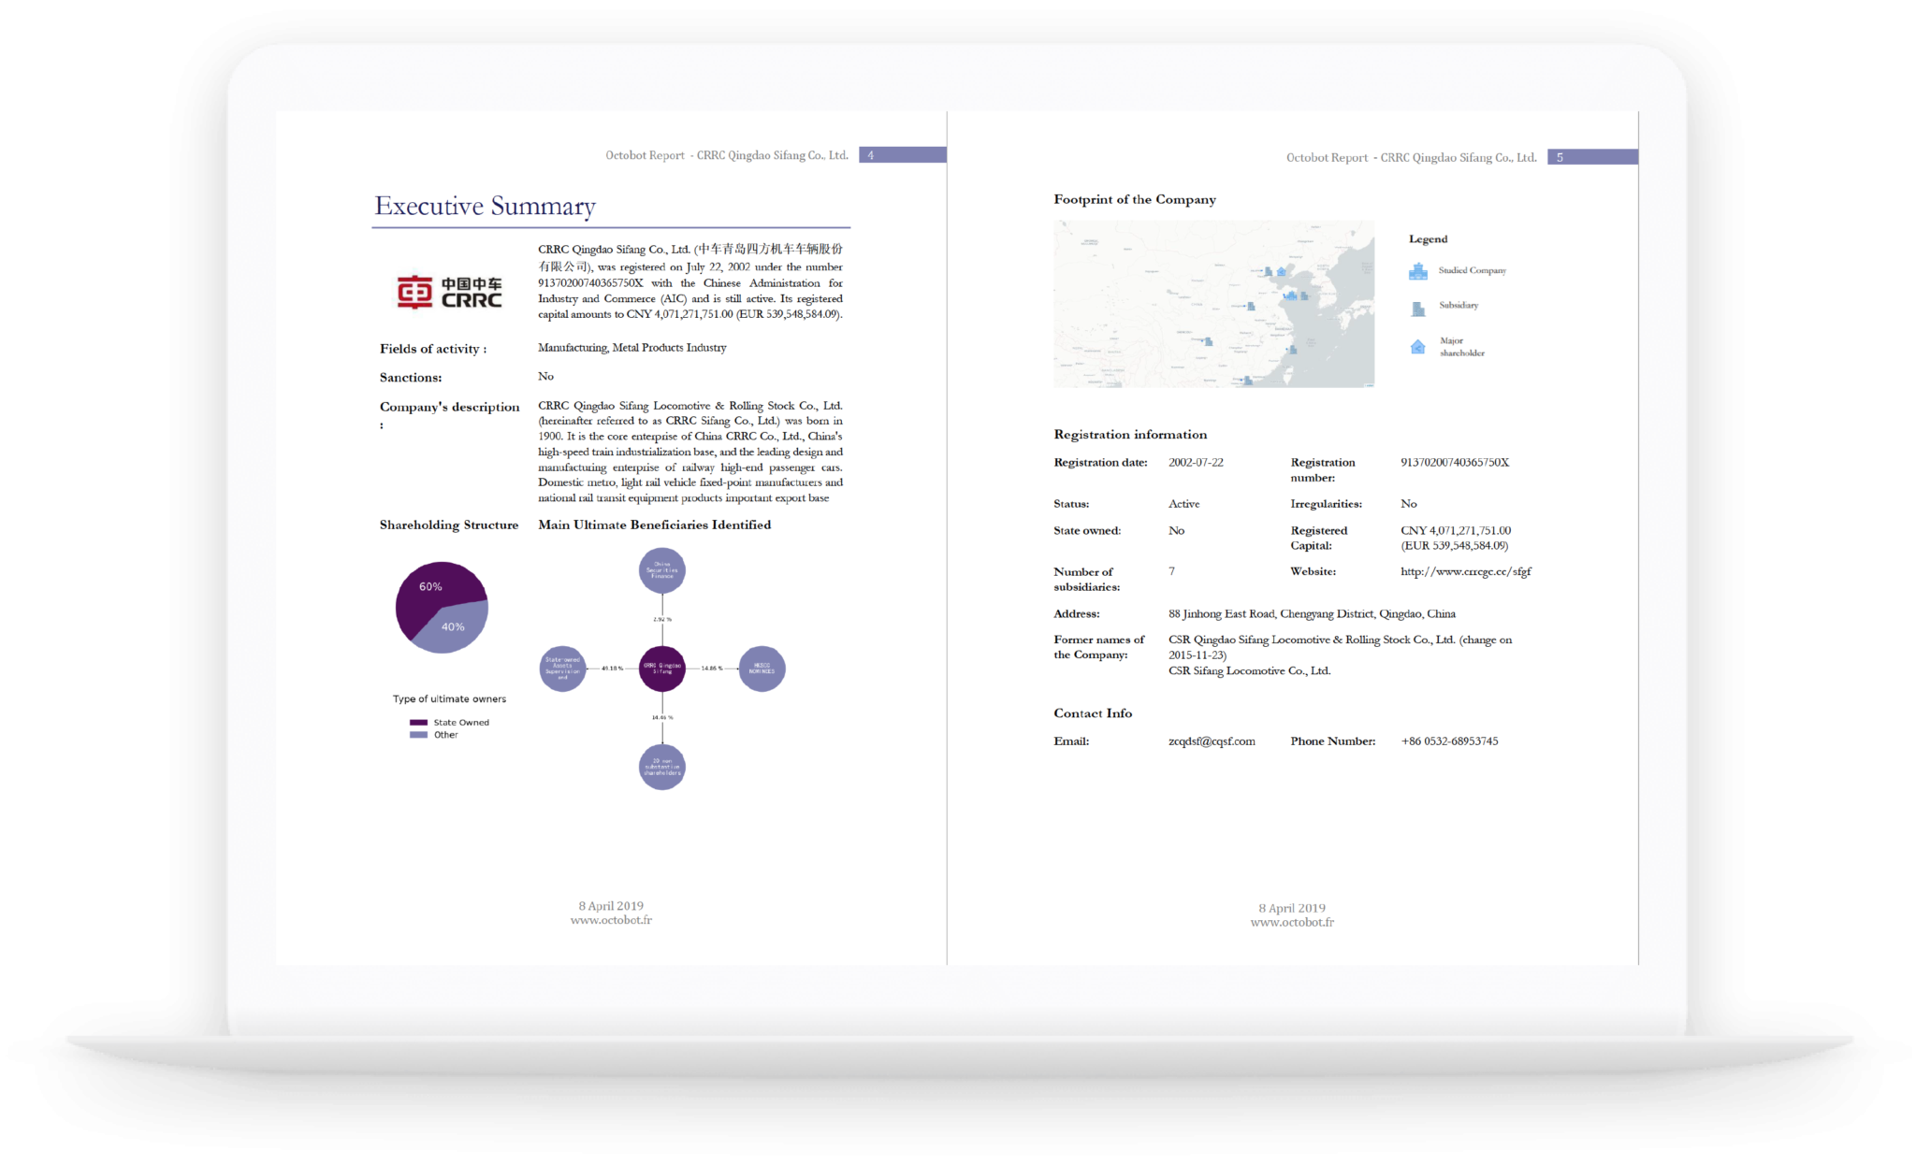Click the 2.92 % edge label
1916x1165 pixels.
point(662,620)
